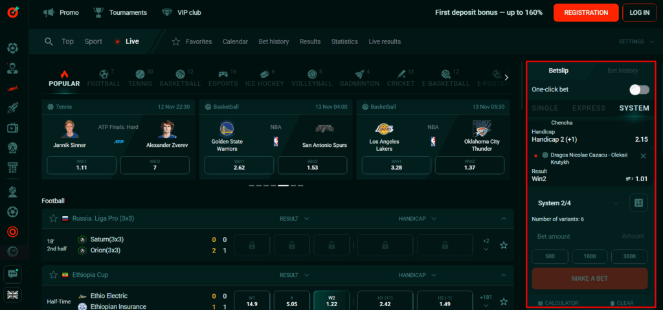Open the Calculator at the betslip bottom
Viewport: 663px width, 310px height.
[x=557, y=303]
